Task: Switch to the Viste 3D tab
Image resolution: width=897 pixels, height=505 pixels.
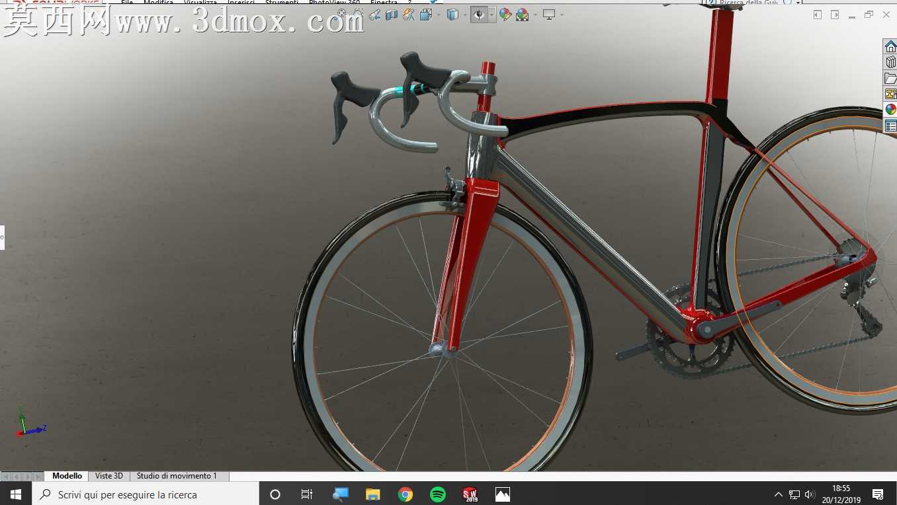Action: click(109, 476)
